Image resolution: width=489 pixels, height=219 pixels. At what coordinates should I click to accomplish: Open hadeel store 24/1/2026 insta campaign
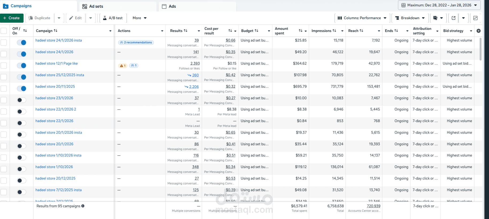click(59, 40)
